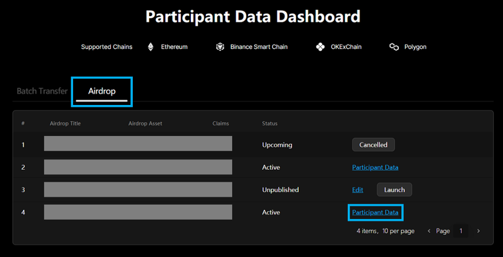
Task: Click the Polygon chain icon
Action: 394,47
